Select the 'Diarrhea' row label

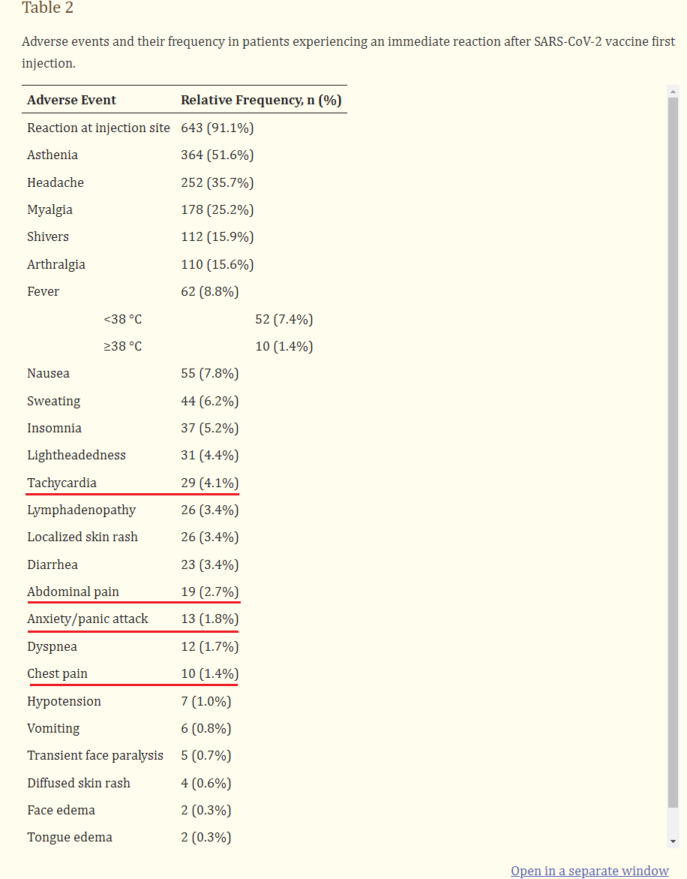[52, 564]
